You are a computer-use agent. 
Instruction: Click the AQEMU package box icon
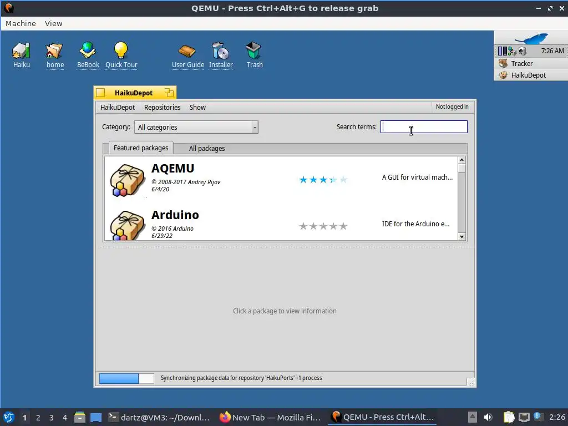point(127,180)
